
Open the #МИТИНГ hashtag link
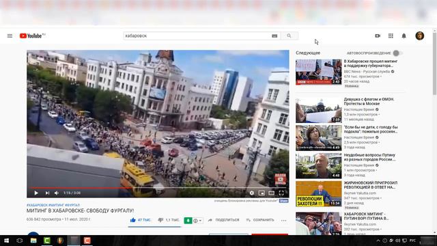[x=56, y=205]
